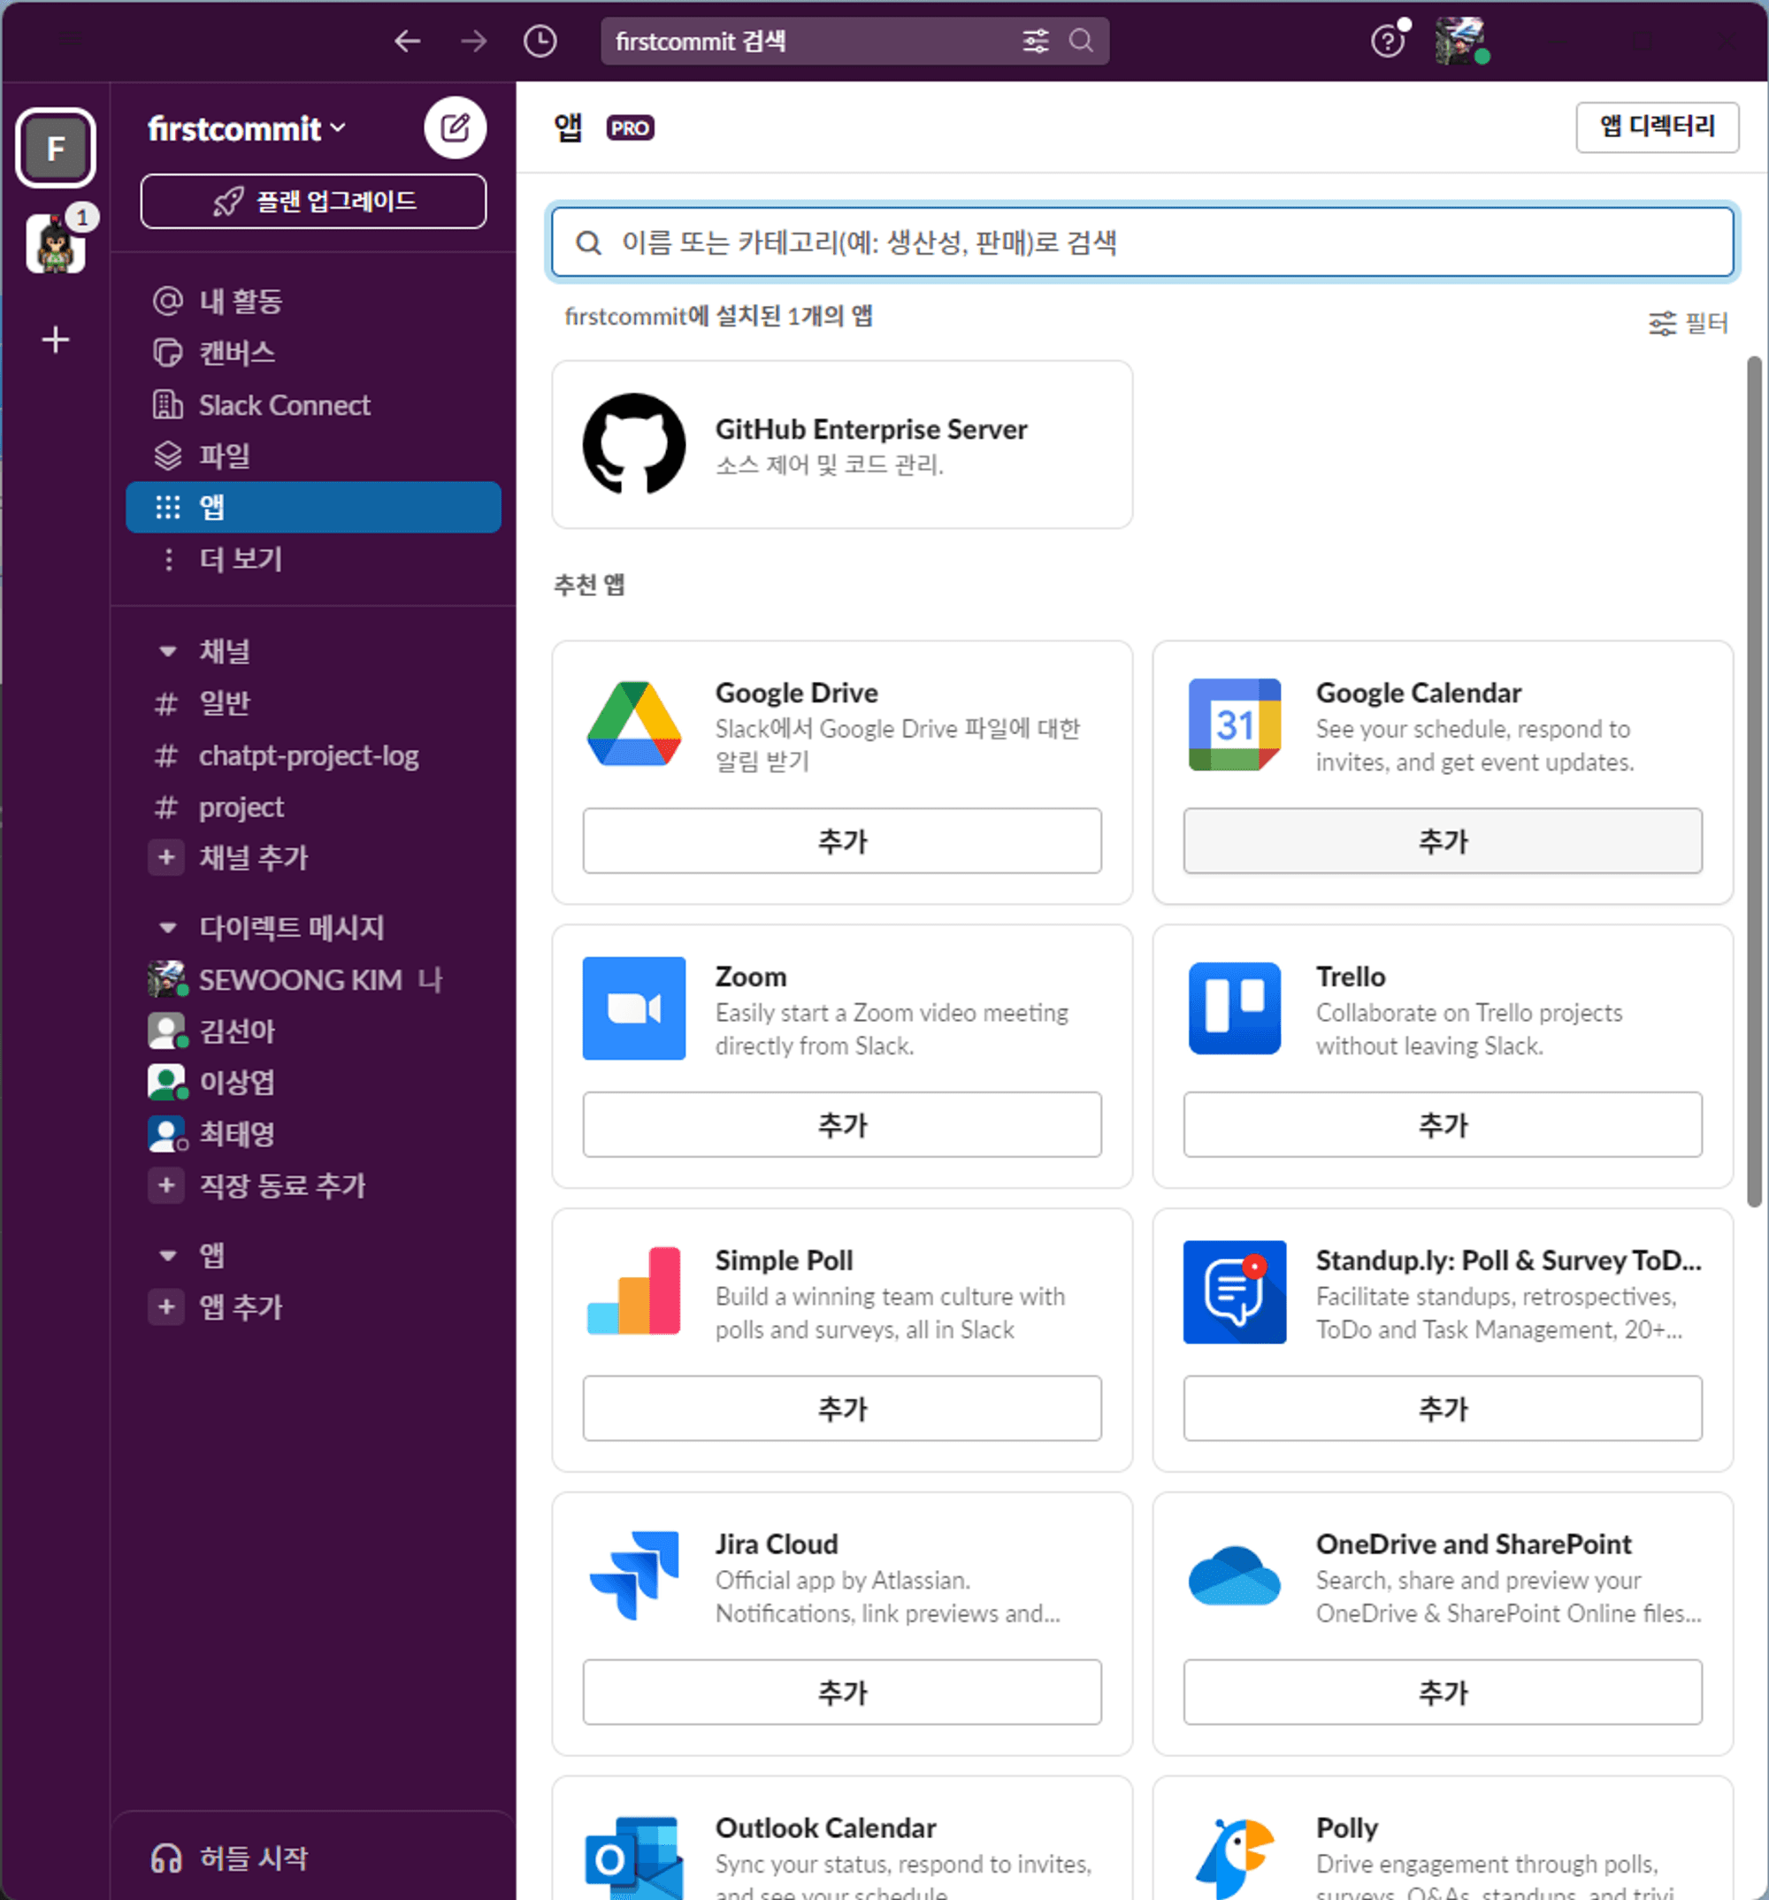Click the Zoom camera logo

tap(634, 1008)
